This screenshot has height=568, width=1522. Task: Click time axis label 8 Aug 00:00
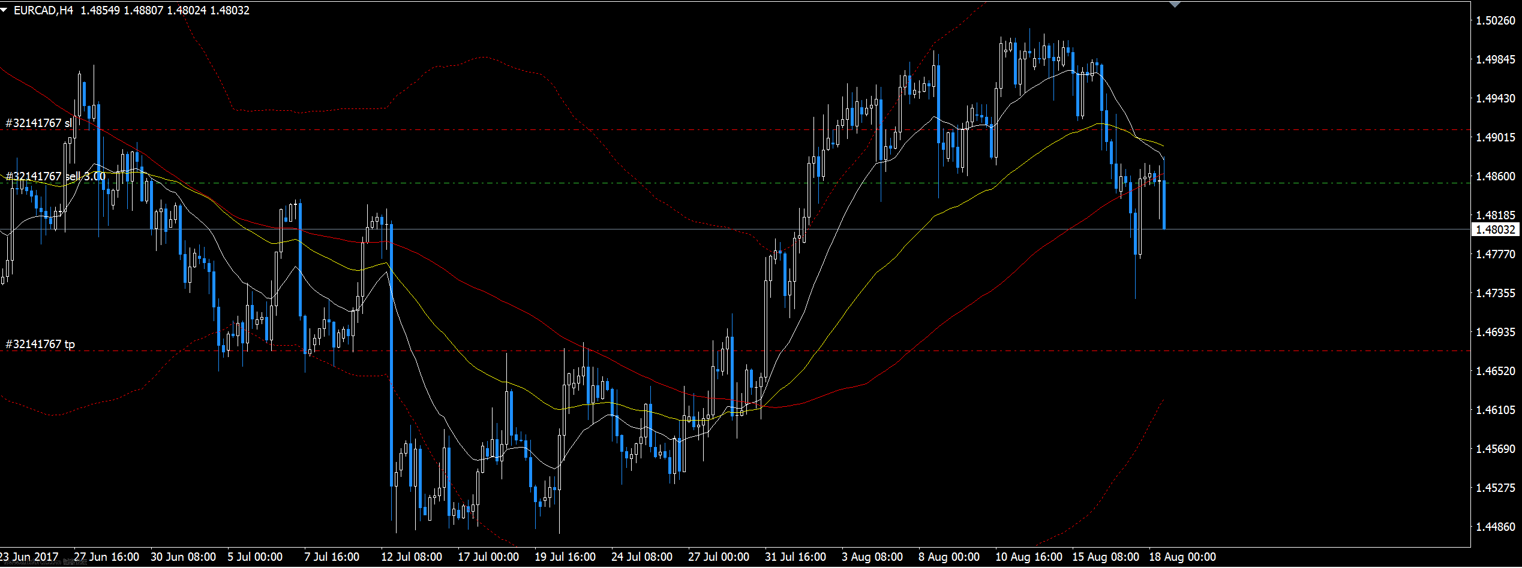[949, 557]
